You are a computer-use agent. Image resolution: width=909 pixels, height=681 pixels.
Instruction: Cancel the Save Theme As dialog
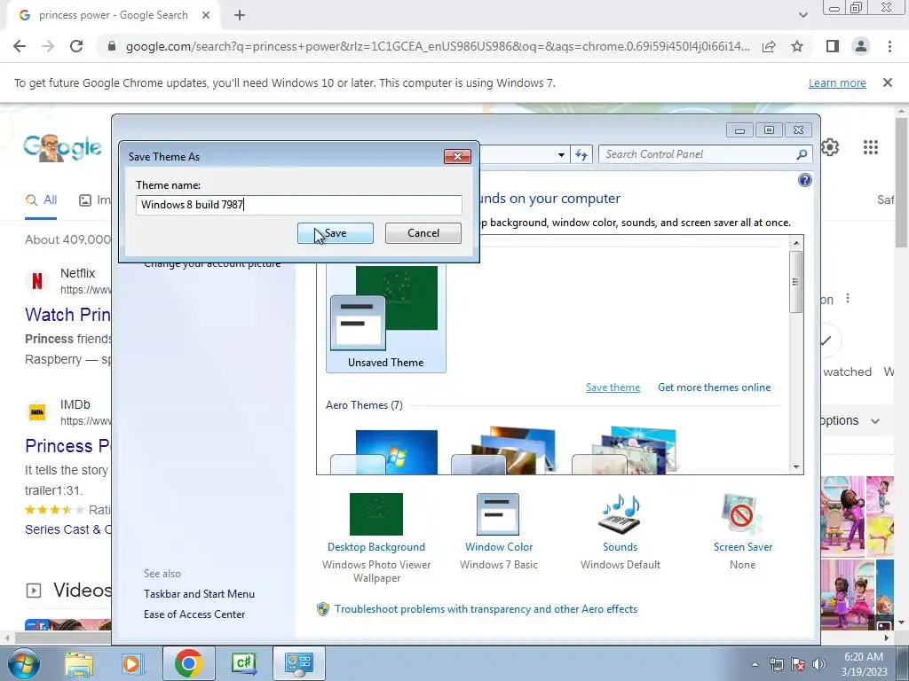coord(423,233)
